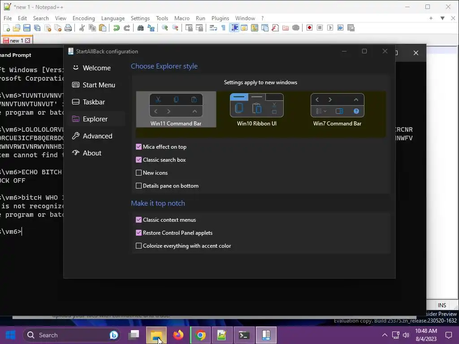459x344 pixels.
Task: Open Start Menu settings page
Action: pyautogui.click(x=96, y=85)
